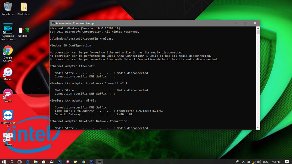The width and height of the screenshot is (292, 164).
Task: Select TeamViewer 12 desktop shortcut
Action: [x=8, y=119]
